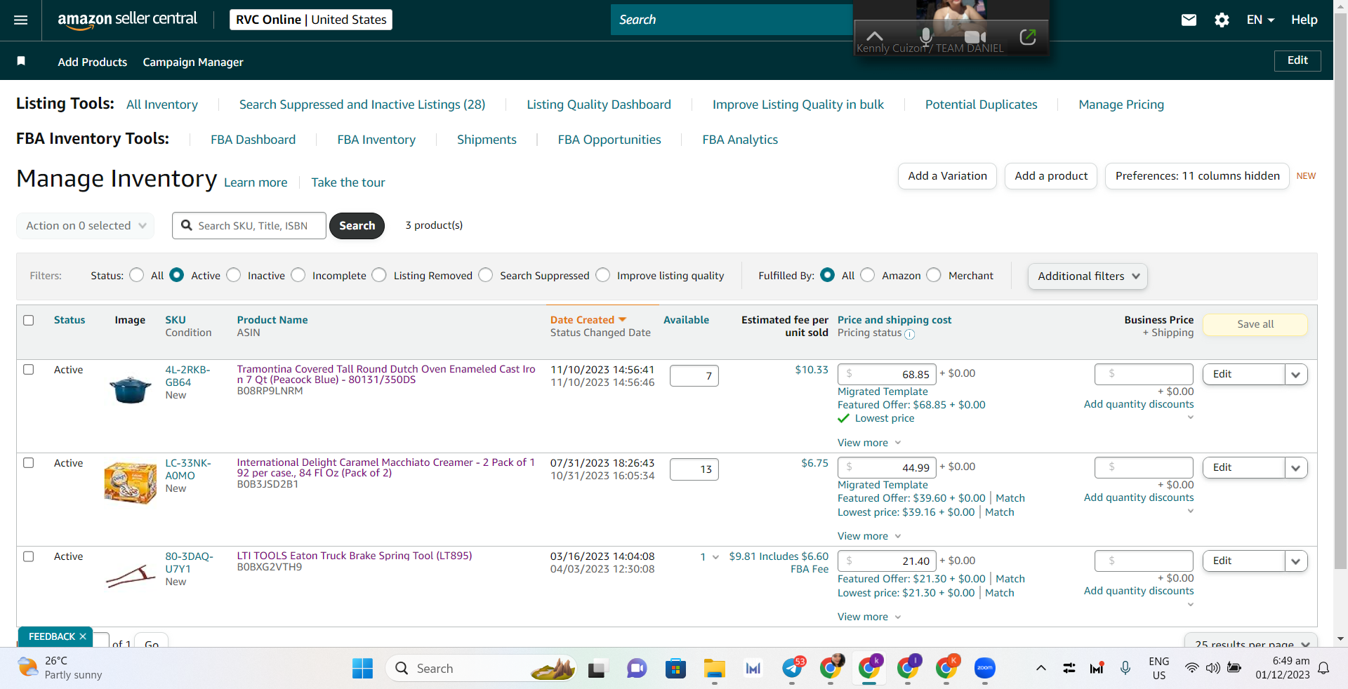Toggle the camera in the Zoom overlay
The image size is (1348, 689).
(x=975, y=36)
